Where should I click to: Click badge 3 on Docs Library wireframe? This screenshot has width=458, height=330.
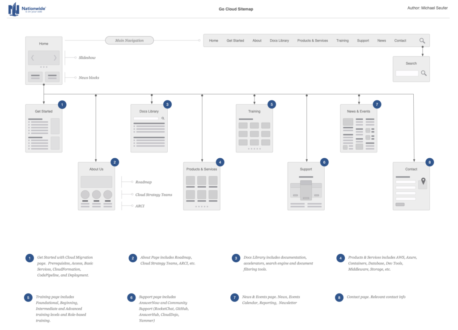click(167, 104)
